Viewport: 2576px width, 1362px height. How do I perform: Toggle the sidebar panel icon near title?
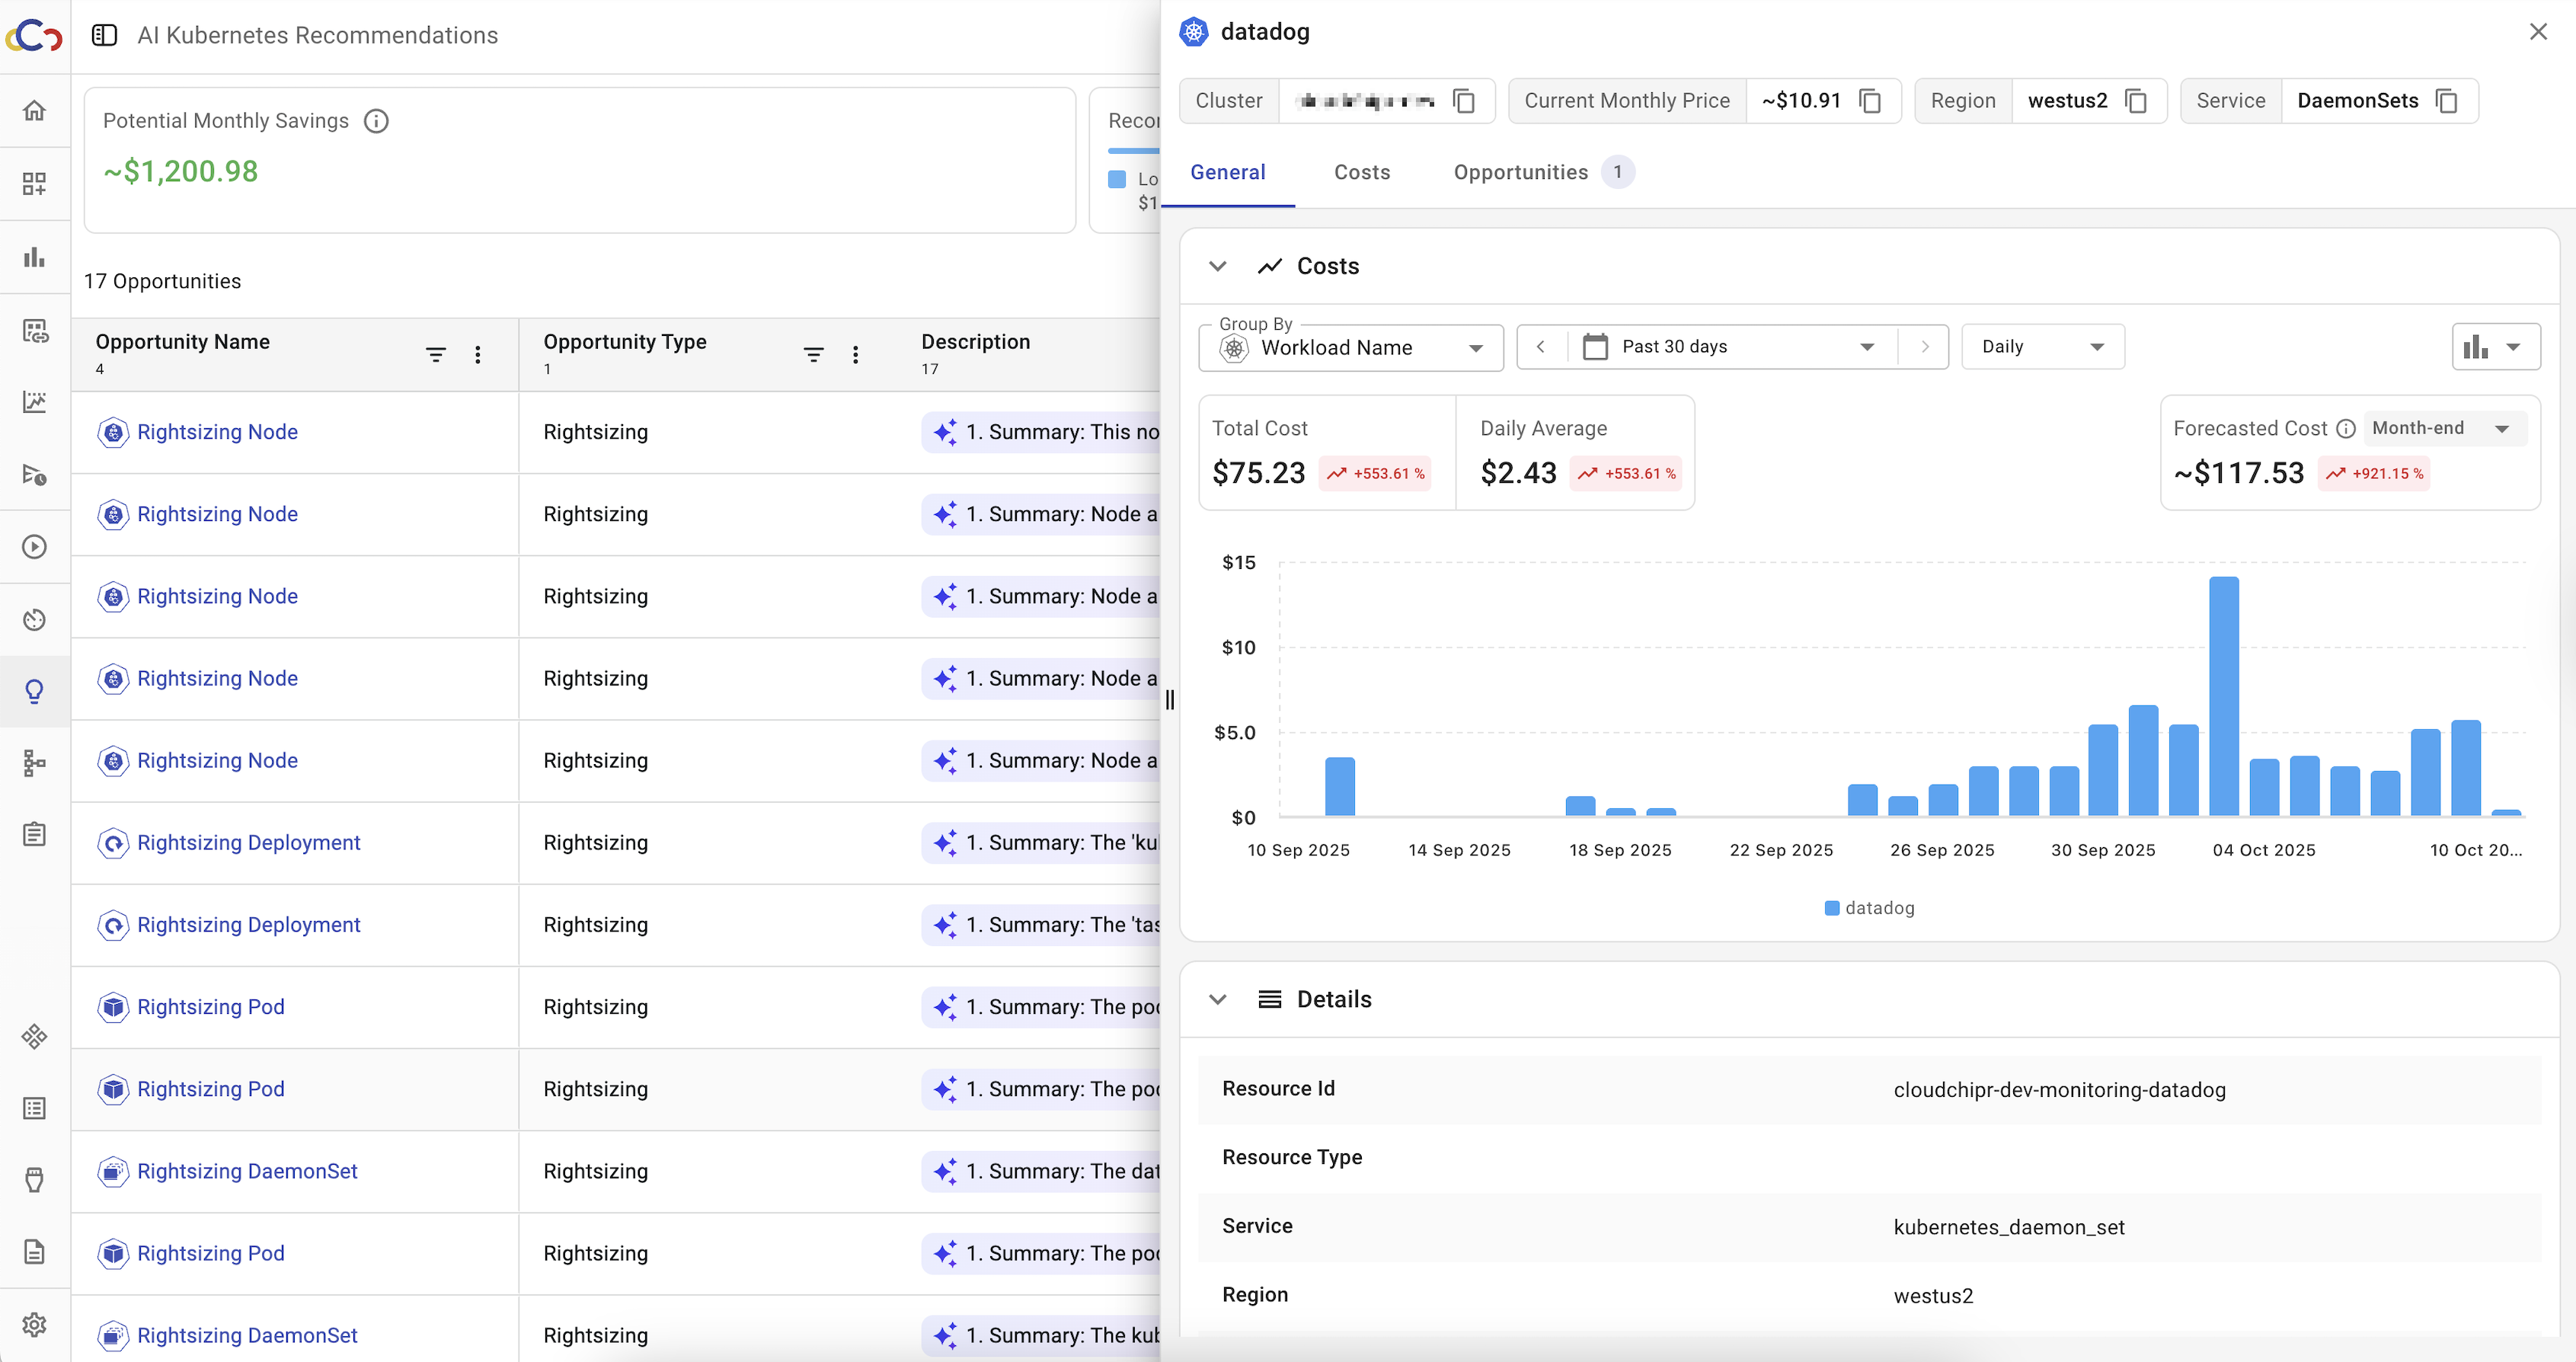tap(104, 35)
